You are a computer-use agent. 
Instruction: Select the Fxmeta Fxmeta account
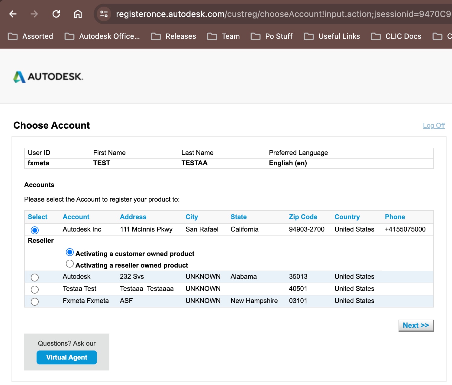(x=35, y=302)
